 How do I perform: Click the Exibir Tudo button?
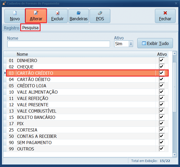pos(155,43)
